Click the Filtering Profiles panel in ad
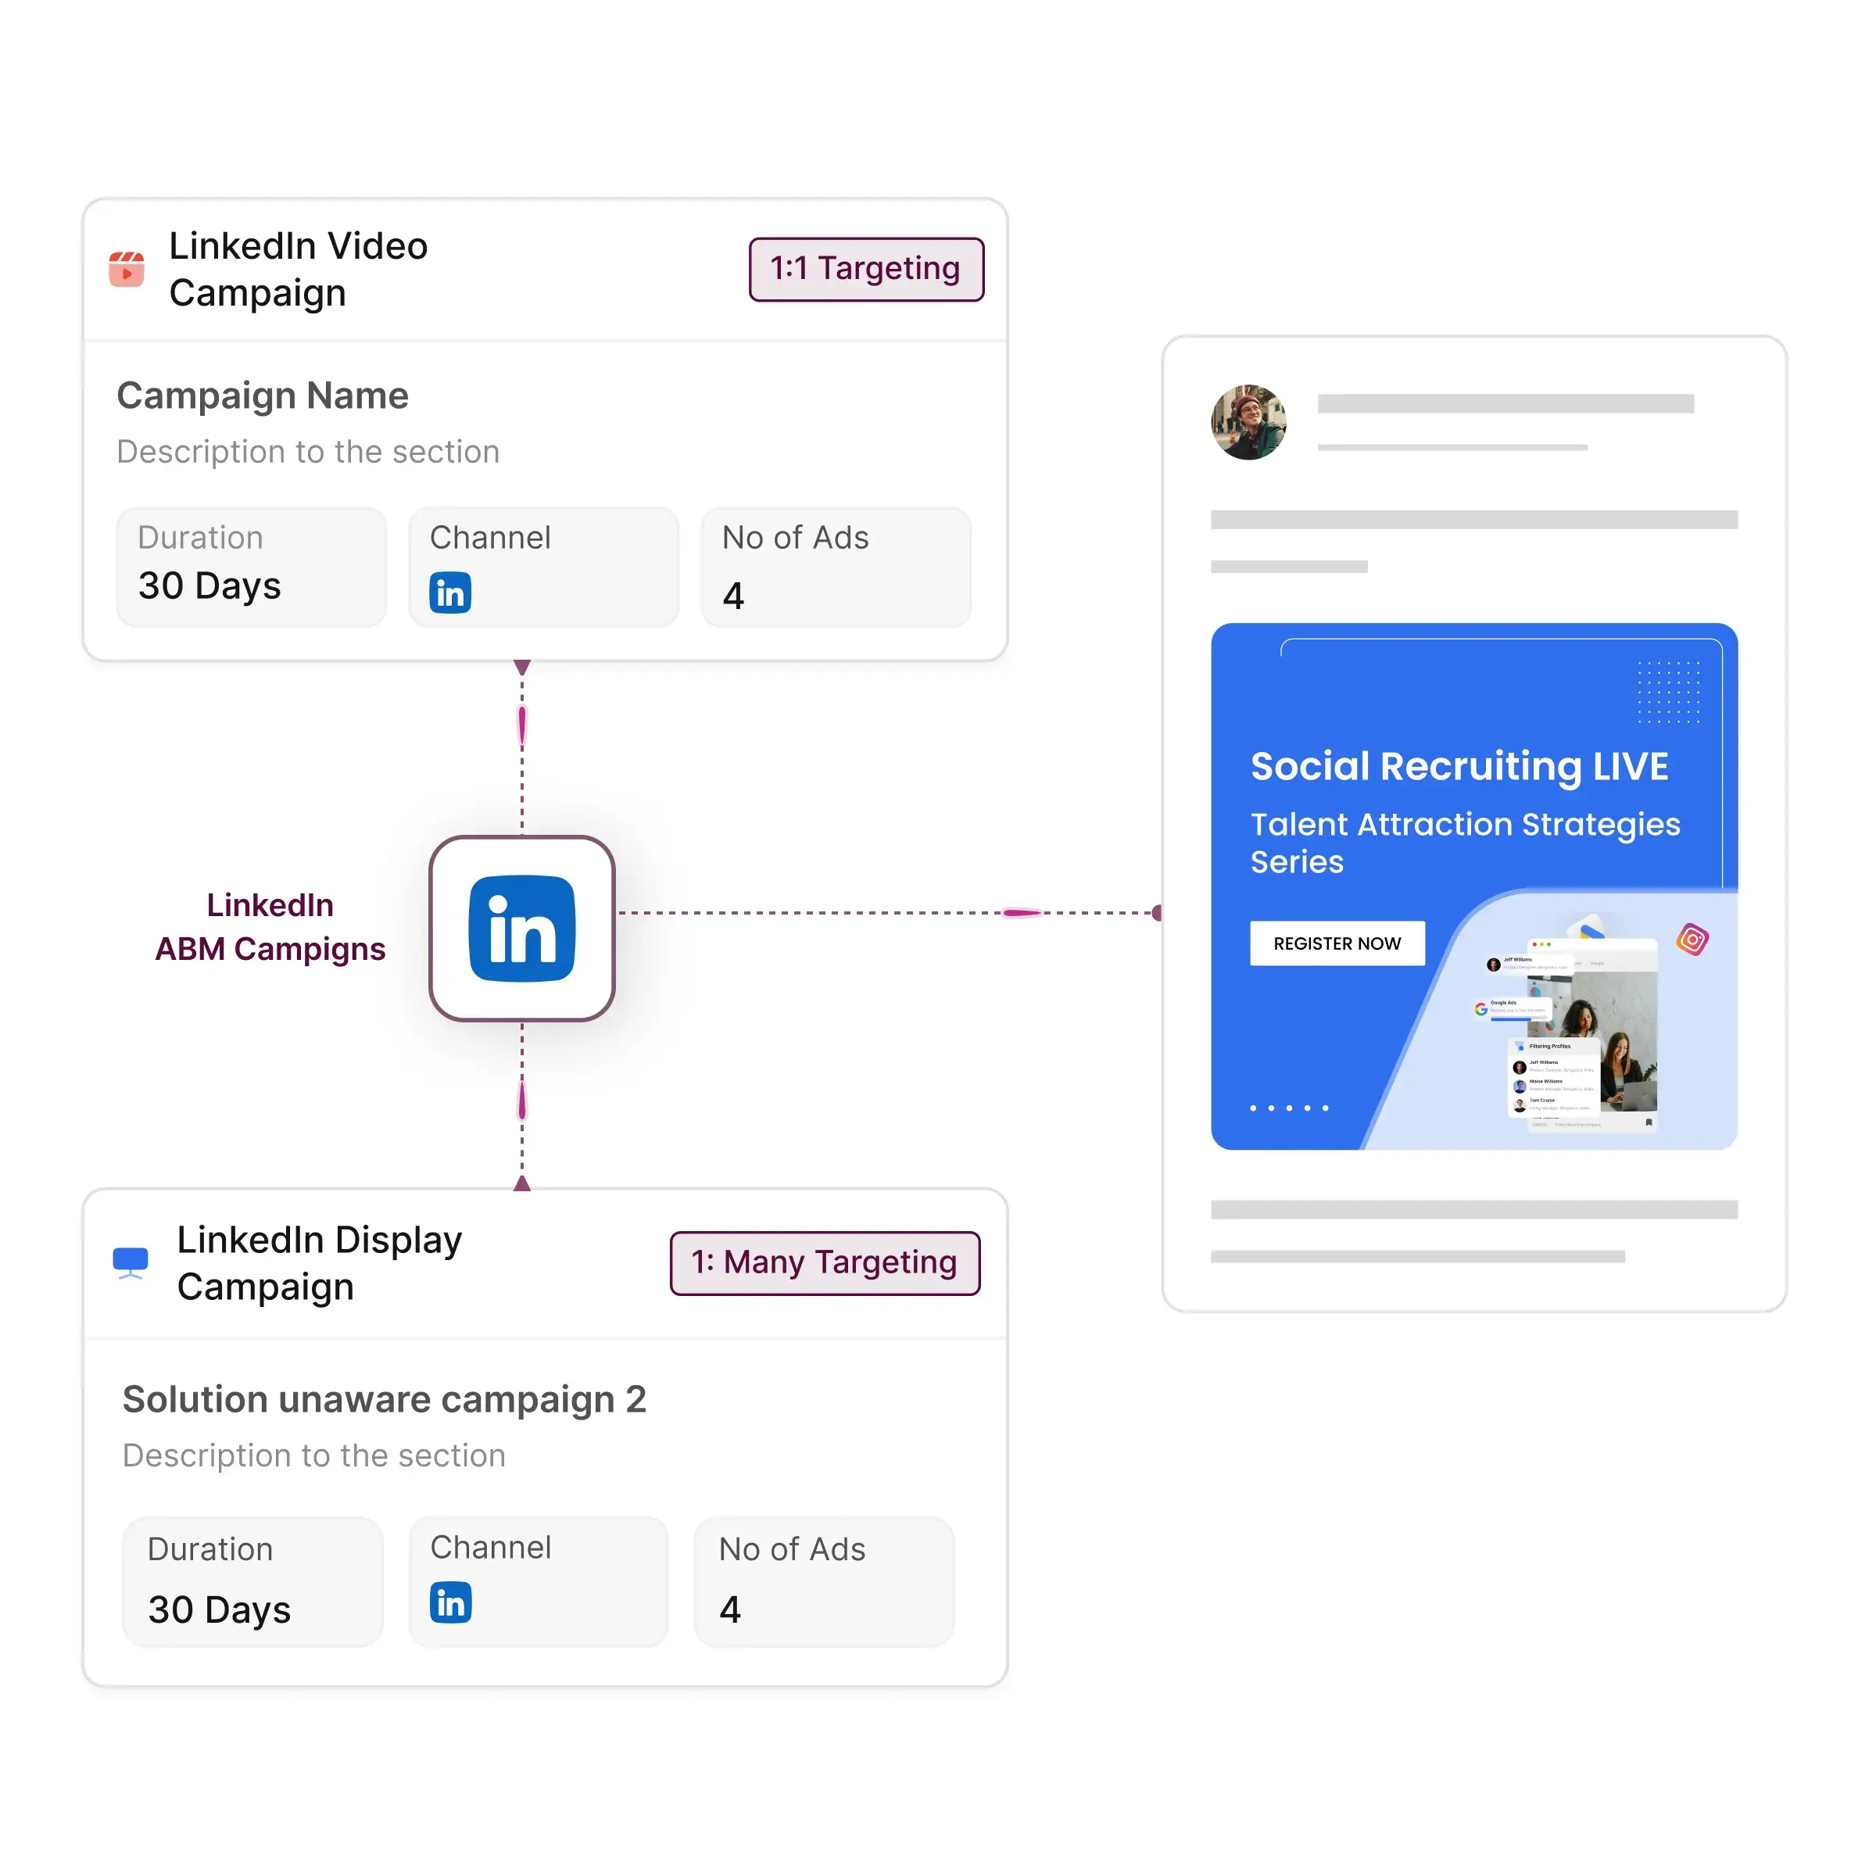Screen dimensions: 1876x1876 [x=1552, y=1079]
